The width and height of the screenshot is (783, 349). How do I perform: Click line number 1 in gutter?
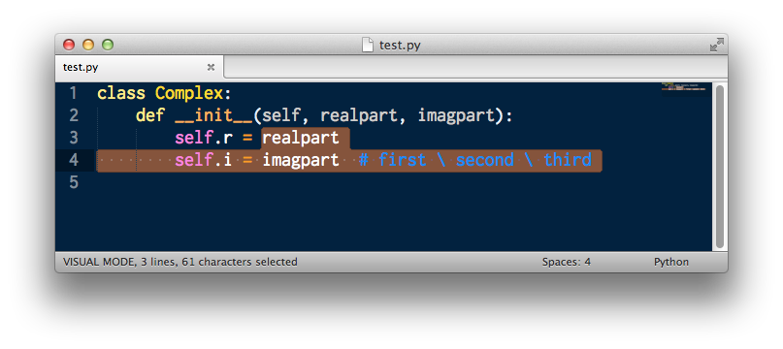pyautogui.click(x=74, y=93)
